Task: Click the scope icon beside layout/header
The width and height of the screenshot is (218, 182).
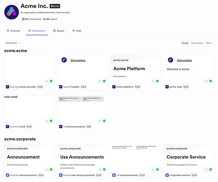Action: [61, 87]
